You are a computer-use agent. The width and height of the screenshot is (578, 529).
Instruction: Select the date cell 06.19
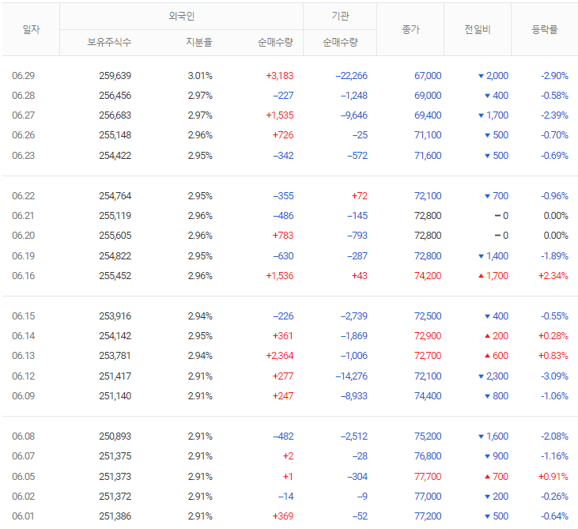23,256
